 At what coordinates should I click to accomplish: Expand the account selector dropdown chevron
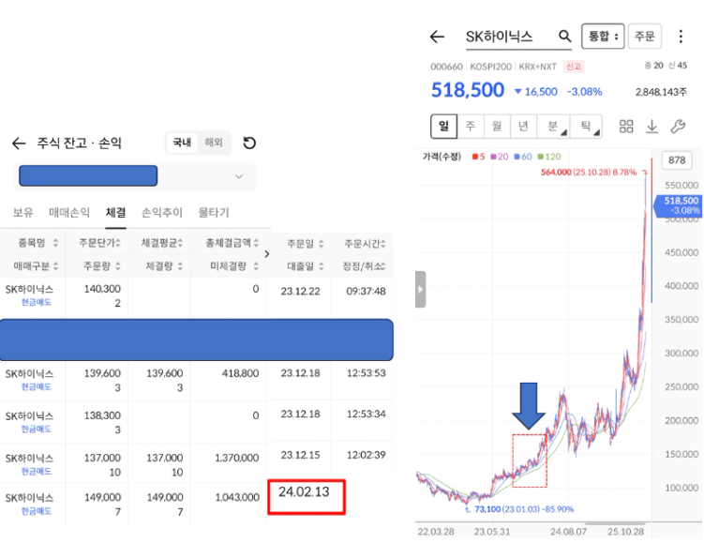[x=238, y=176]
